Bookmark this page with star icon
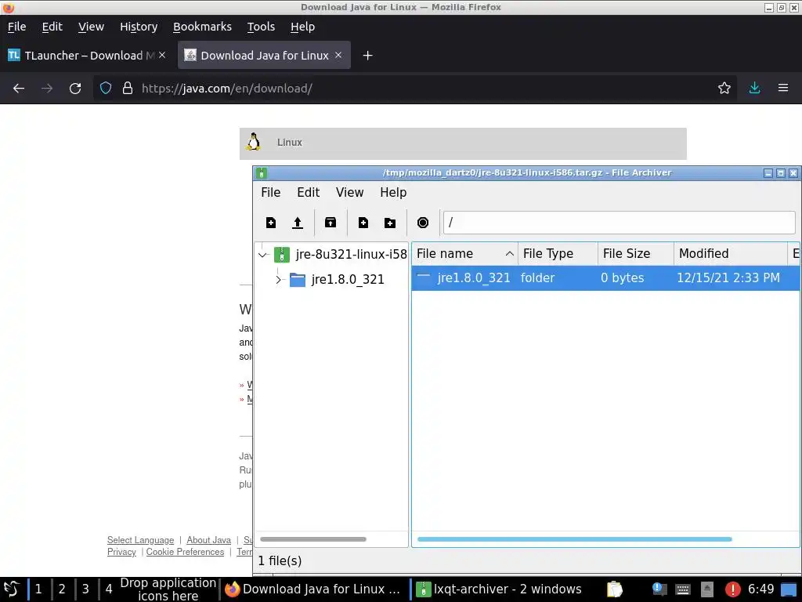 point(724,88)
